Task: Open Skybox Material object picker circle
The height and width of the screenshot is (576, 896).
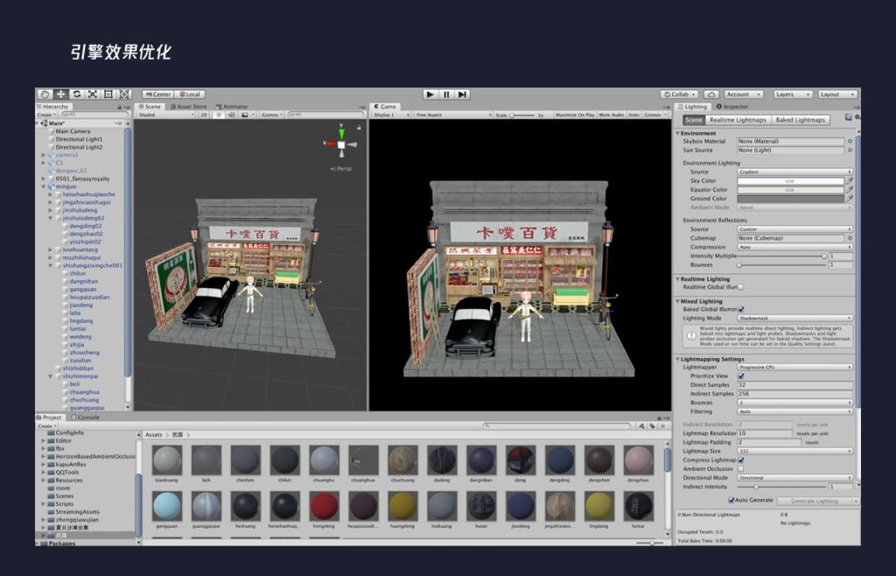Action: pos(850,141)
